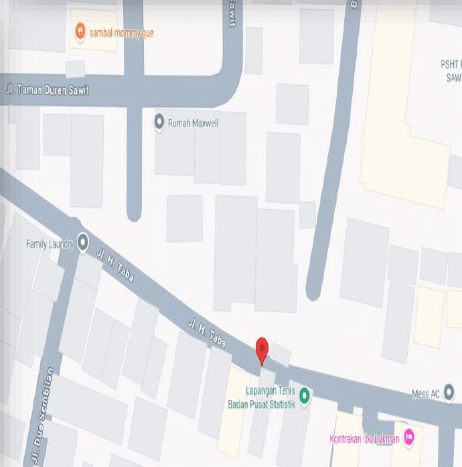The height and width of the screenshot is (467, 462).
Task: Open Lapangan Tenis Badan Pusat Statistik label
Action: (262, 397)
